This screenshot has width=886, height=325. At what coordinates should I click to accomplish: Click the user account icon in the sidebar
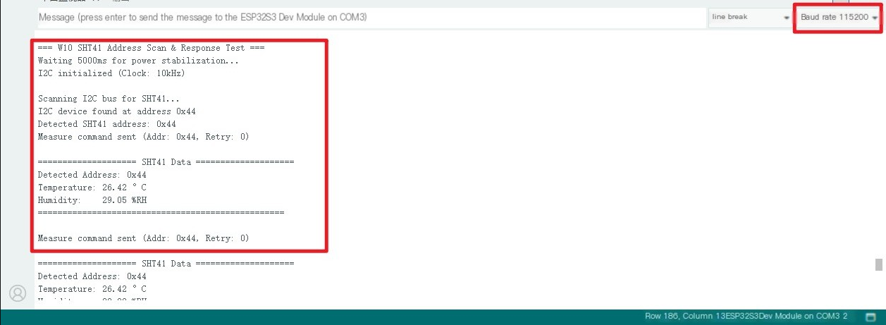click(18, 293)
